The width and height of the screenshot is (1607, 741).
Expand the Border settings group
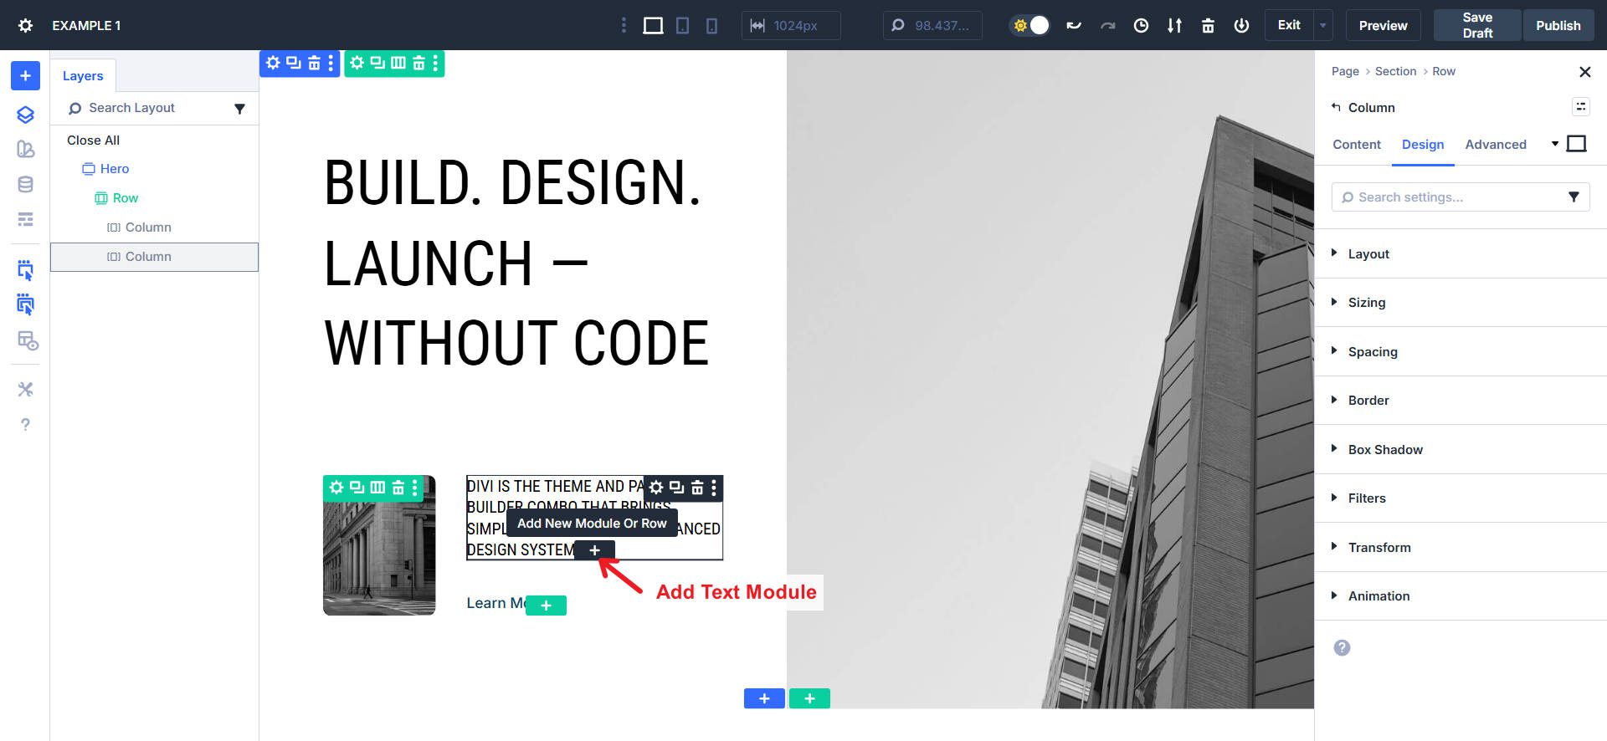tap(1461, 401)
